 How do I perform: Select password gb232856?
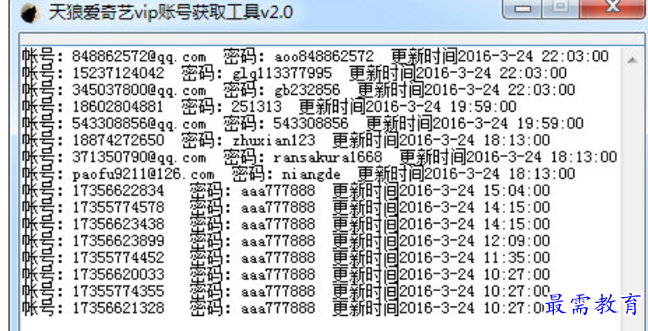(x=307, y=90)
